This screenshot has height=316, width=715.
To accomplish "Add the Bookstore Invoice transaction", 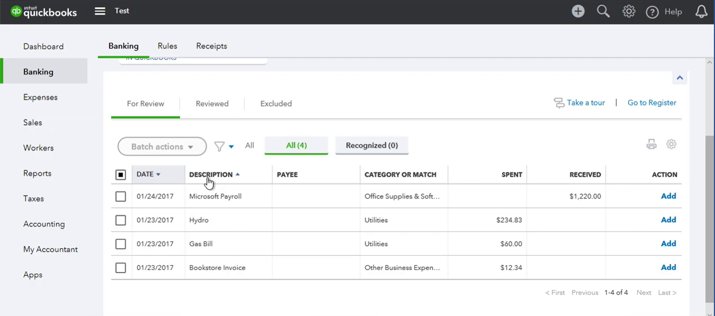I will [x=669, y=267].
